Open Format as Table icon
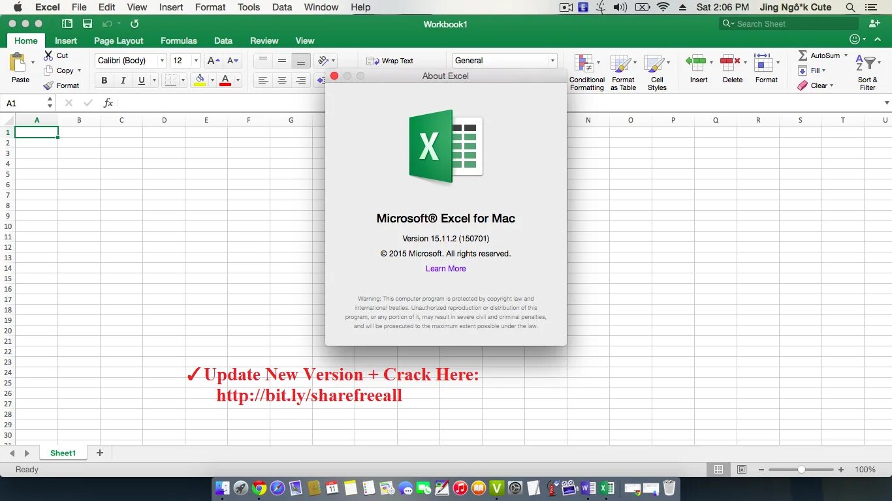The height and width of the screenshot is (501, 892). click(621, 63)
